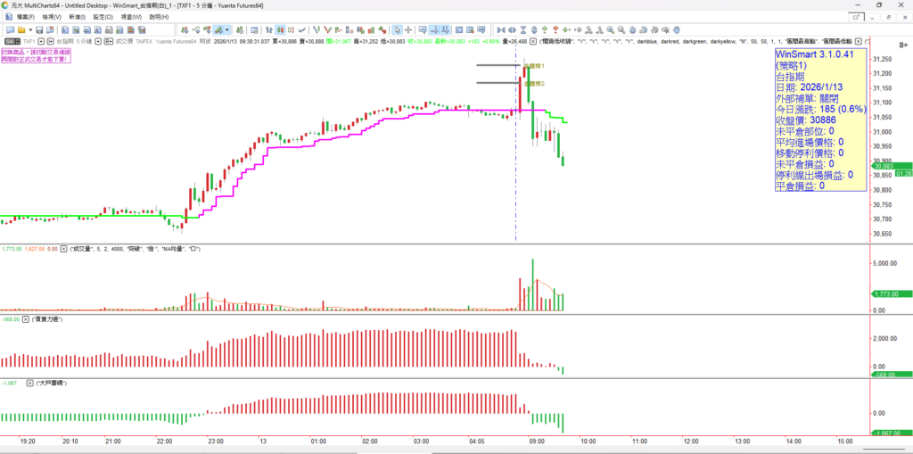Expand the dropdown next to TXF1 symbol
Viewport: 913px width, 454px height.
click(41, 41)
